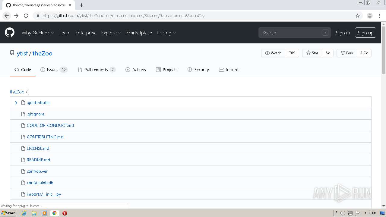Open the media player taskbar icon

[x=44, y=213]
